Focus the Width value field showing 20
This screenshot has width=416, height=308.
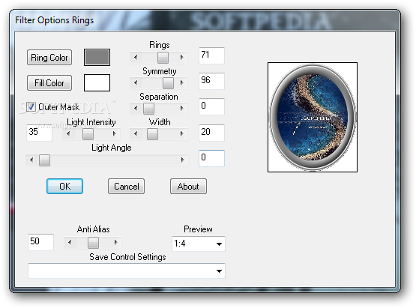coord(211,133)
